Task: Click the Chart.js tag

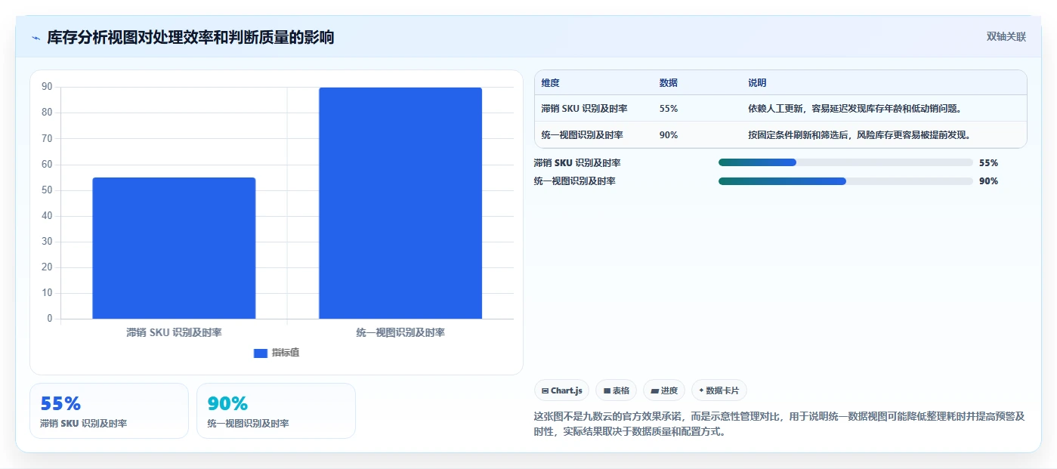Action: pos(561,390)
